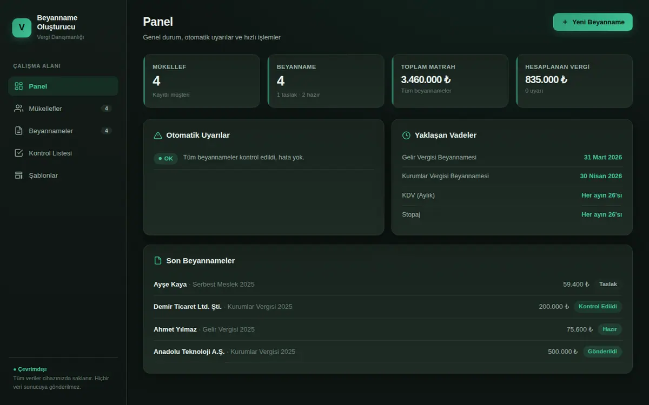Click Kurumlar Vergisi Beyannamesi deadline entry

click(512, 176)
